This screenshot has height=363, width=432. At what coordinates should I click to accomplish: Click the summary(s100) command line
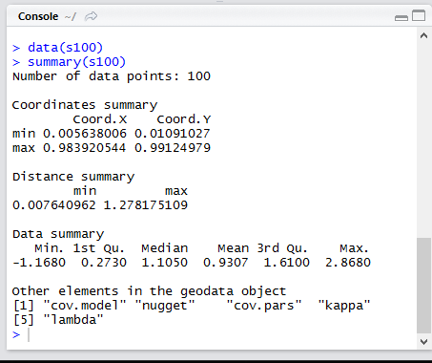coord(76,62)
